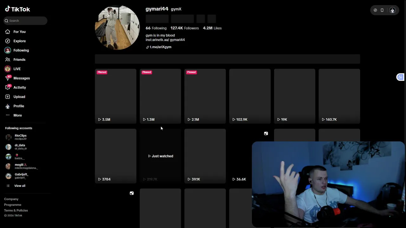Open the 127.4K Followers list
Viewport: 406px width, 228px height.
point(185,28)
